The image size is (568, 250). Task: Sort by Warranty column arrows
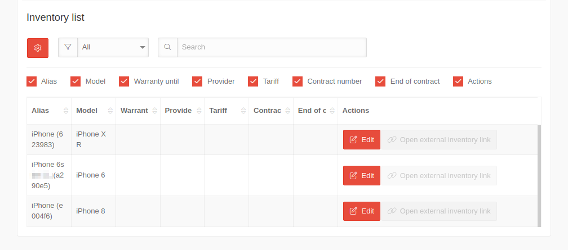coord(154,111)
